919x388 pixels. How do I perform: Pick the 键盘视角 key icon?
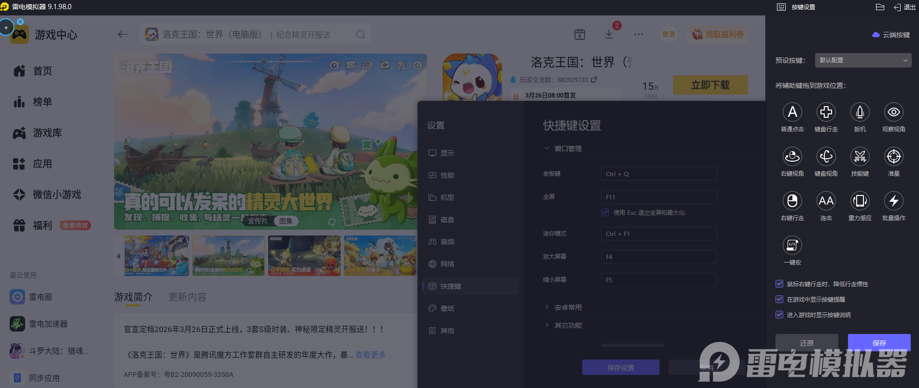pos(826,156)
